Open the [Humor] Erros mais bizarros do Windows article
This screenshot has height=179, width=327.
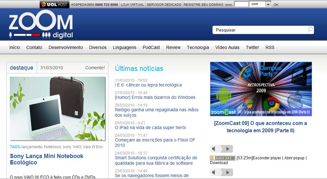pos(155,97)
